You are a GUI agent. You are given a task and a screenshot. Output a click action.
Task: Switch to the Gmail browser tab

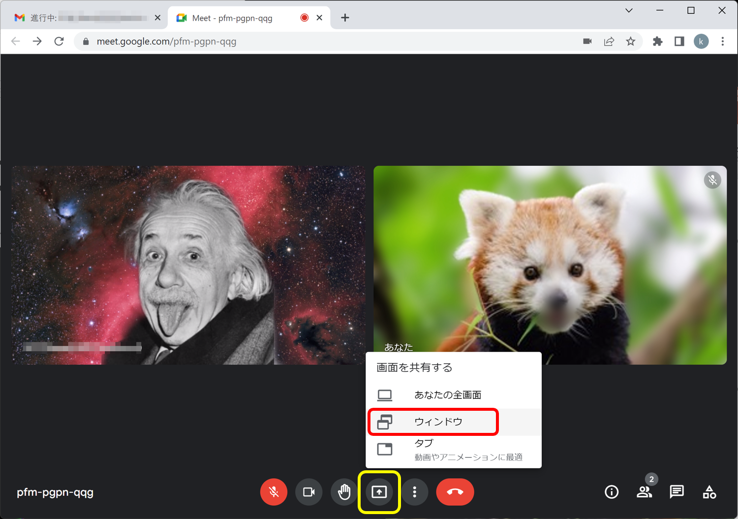tap(84, 18)
